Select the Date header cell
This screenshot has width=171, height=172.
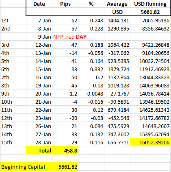39,4
